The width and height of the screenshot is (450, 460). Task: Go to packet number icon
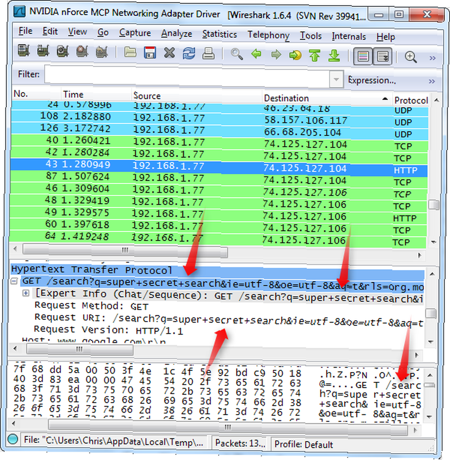295,55
